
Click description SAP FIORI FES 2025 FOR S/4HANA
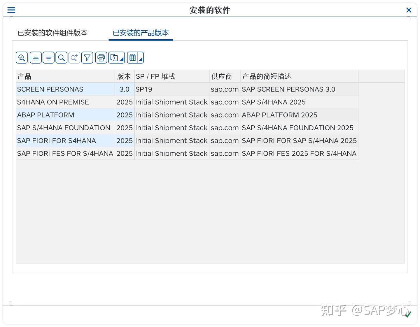(x=300, y=153)
